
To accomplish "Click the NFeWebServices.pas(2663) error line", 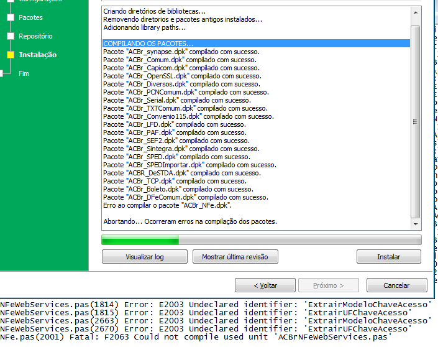I will tap(216, 321).
